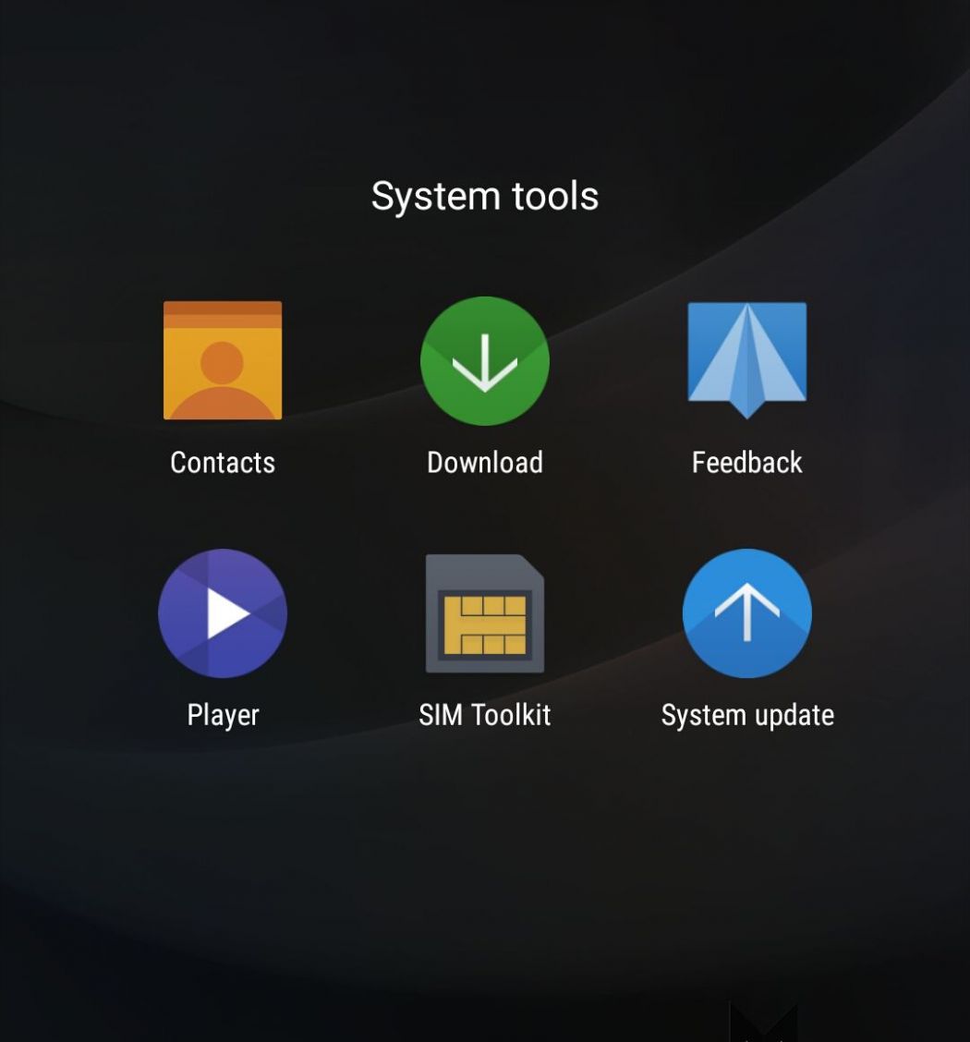Launch the green Download app icon
Screen dimensions: 970x1042
tap(485, 360)
